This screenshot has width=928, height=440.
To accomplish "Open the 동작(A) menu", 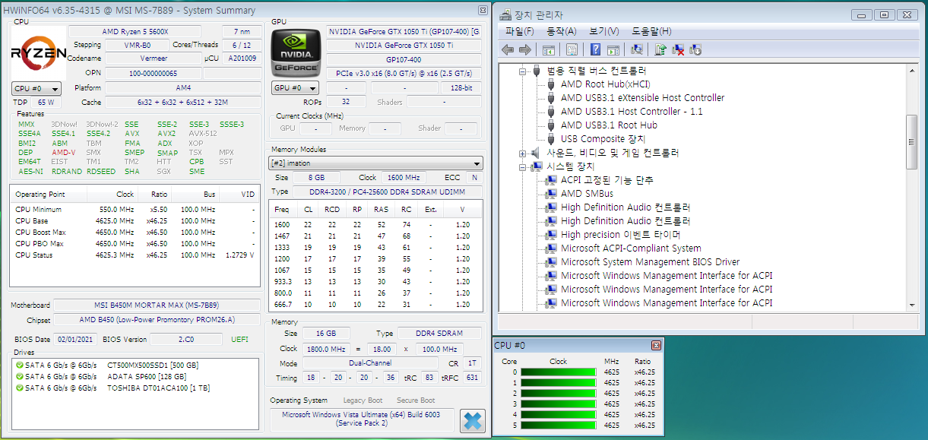I will point(562,31).
